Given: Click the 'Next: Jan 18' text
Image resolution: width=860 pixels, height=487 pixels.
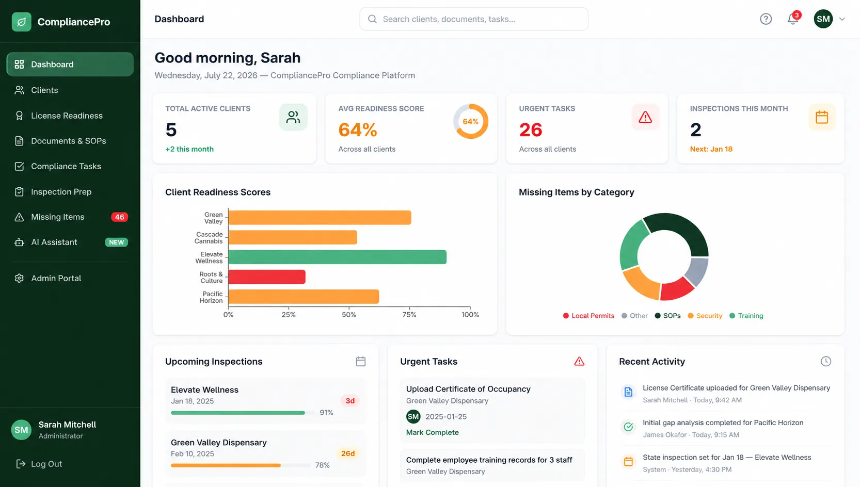Looking at the screenshot, I should coord(711,149).
